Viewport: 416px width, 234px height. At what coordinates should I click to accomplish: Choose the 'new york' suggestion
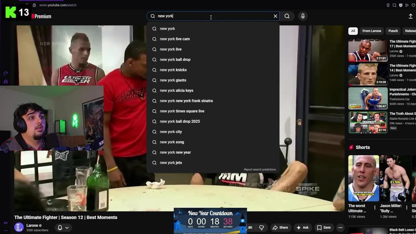coord(213,29)
